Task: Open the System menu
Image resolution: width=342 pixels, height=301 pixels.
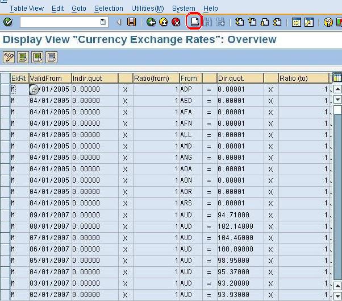Action: point(183,9)
